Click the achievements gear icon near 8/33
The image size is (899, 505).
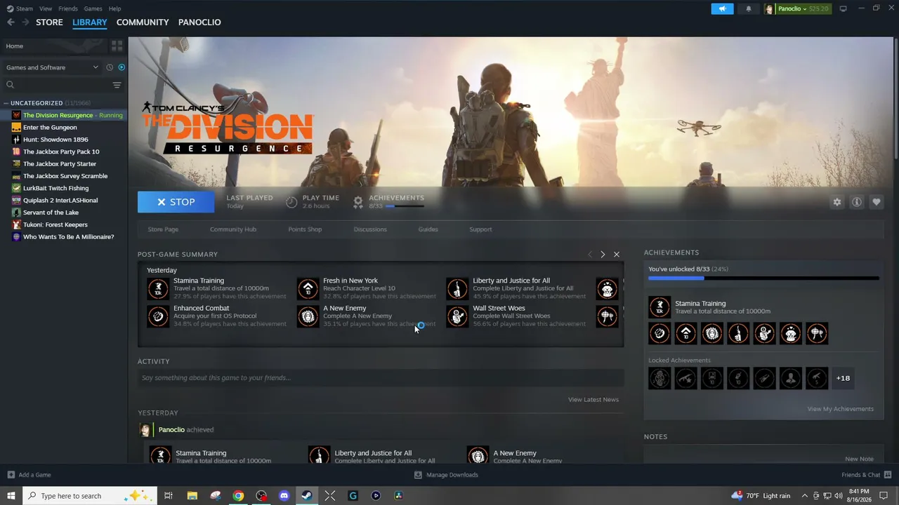tap(358, 202)
